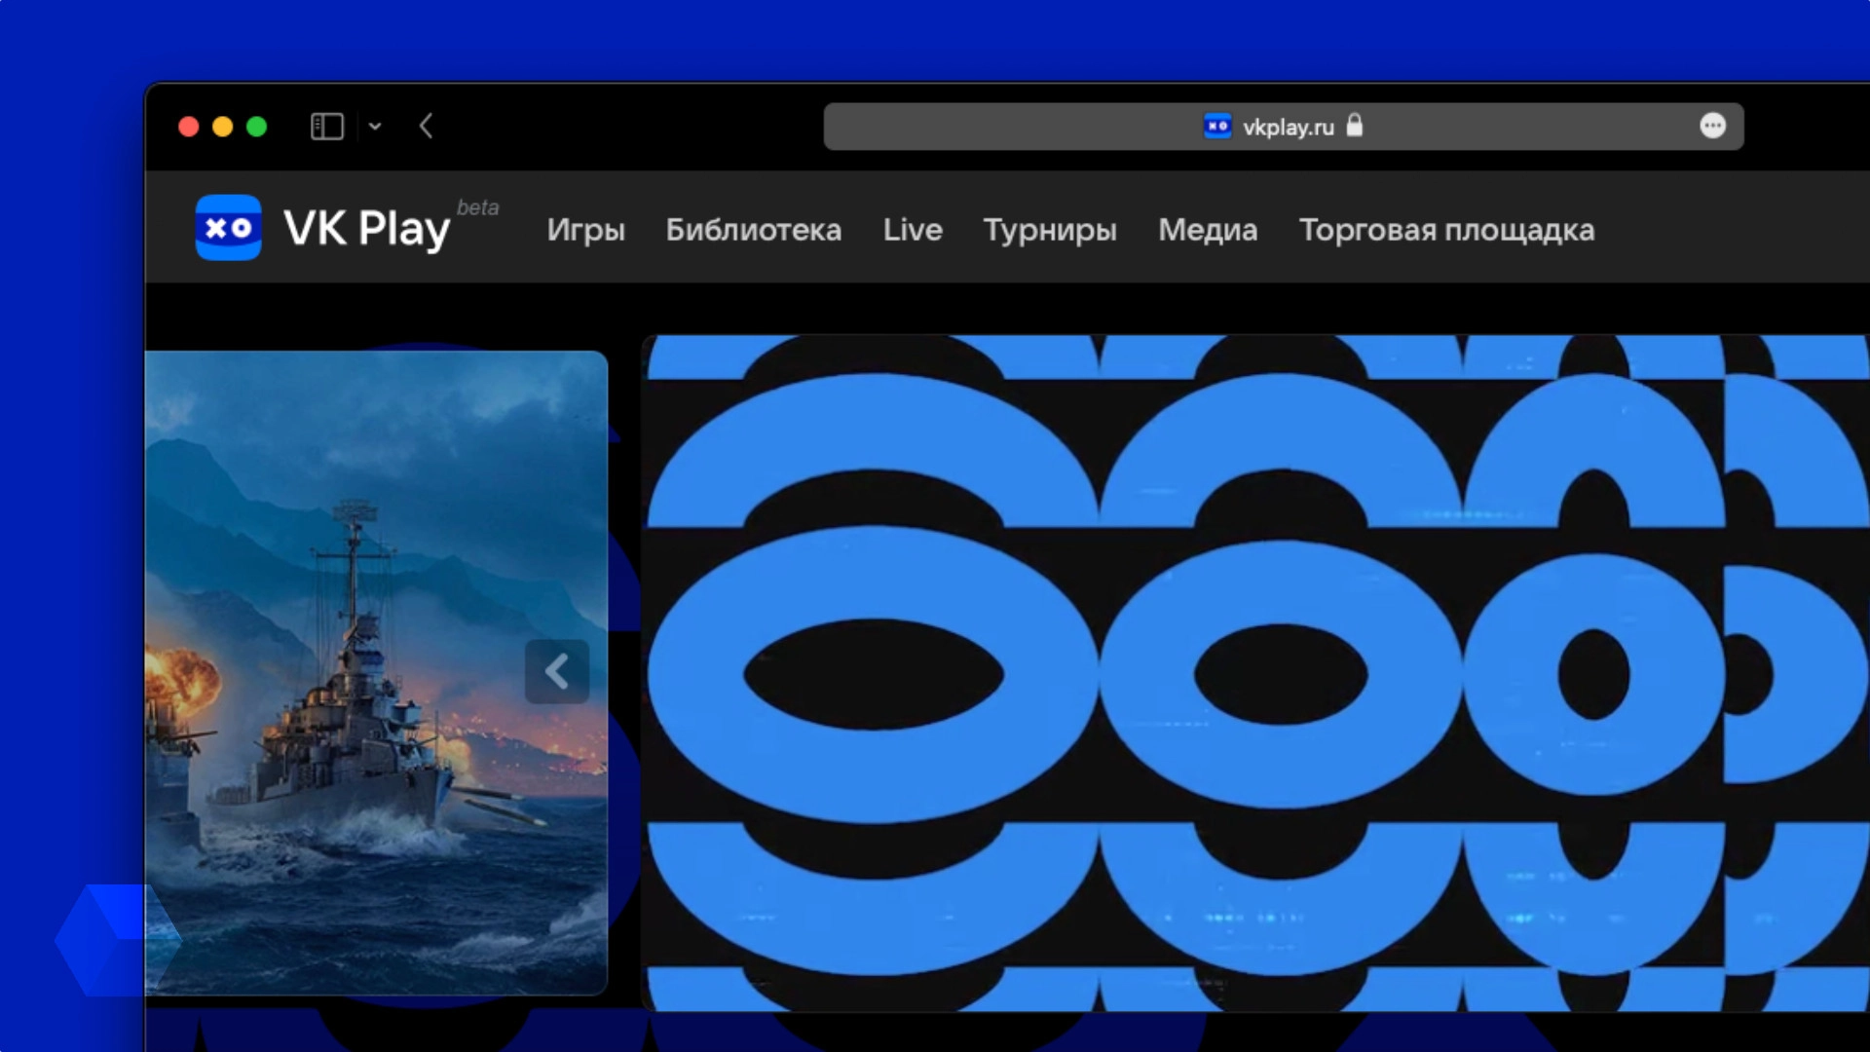Screen dimensions: 1870x1052
Task: Open the sidebar dropdown chevron
Action: tap(375, 127)
